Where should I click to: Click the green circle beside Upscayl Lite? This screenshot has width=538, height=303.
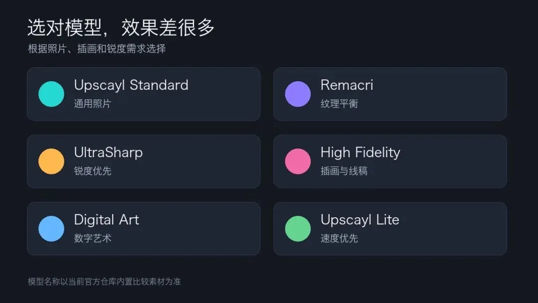pyautogui.click(x=298, y=229)
